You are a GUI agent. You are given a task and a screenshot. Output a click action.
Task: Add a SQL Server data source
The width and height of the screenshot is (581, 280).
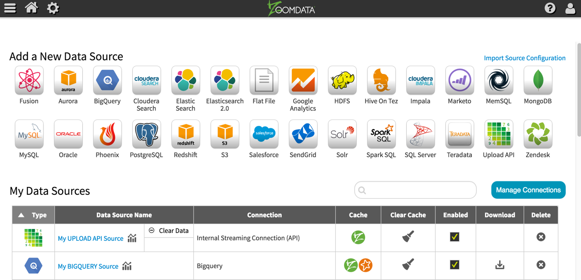coord(420,134)
